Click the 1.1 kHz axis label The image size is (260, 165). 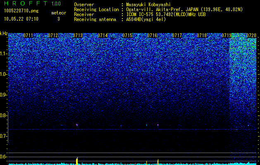coord(3,54)
